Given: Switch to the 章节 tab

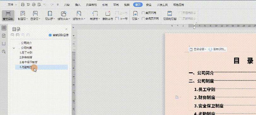Looking at the screenshot, I should click(x=138, y=5).
